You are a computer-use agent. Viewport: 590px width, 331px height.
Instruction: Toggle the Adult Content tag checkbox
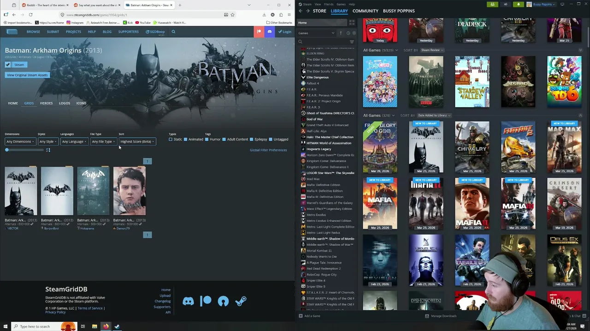point(224,139)
